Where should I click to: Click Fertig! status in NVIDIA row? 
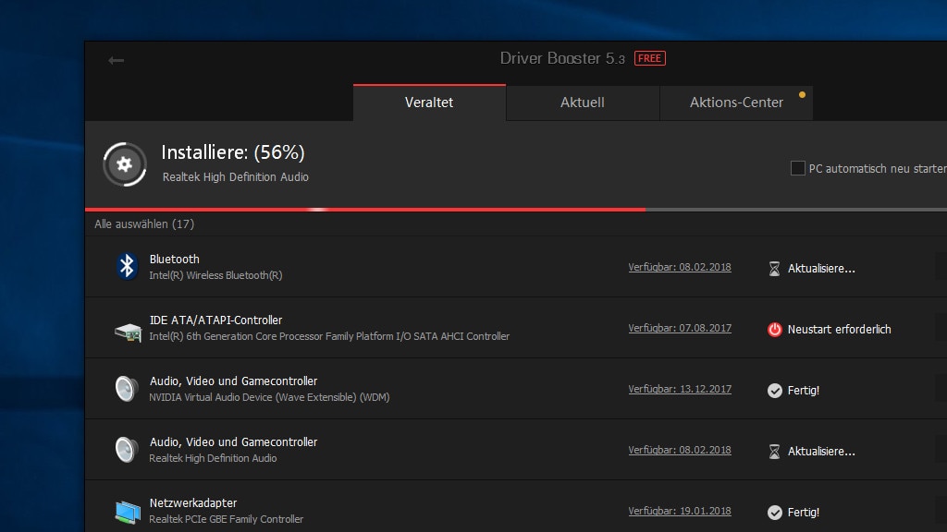click(x=804, y=391)
